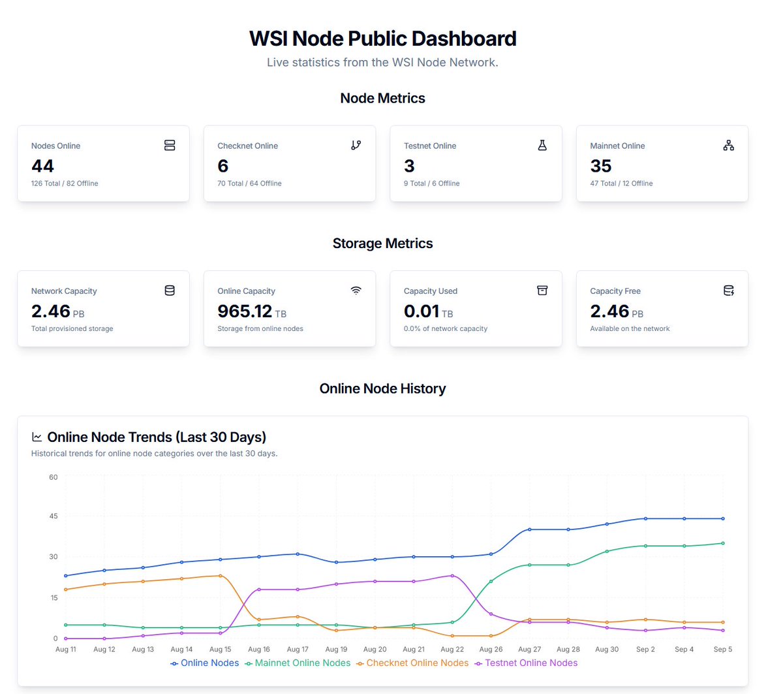Click the network icon in Mainnet Online card

coord(728,145)
